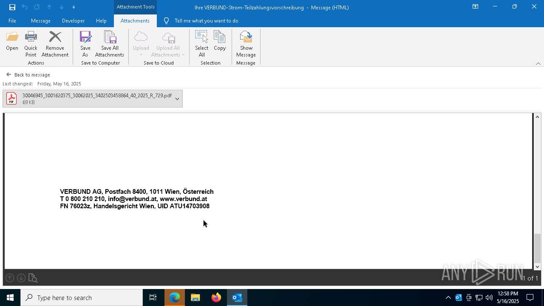Open the Action Center notifications icon
Screen dimensions: 544x306
(530, 297)
